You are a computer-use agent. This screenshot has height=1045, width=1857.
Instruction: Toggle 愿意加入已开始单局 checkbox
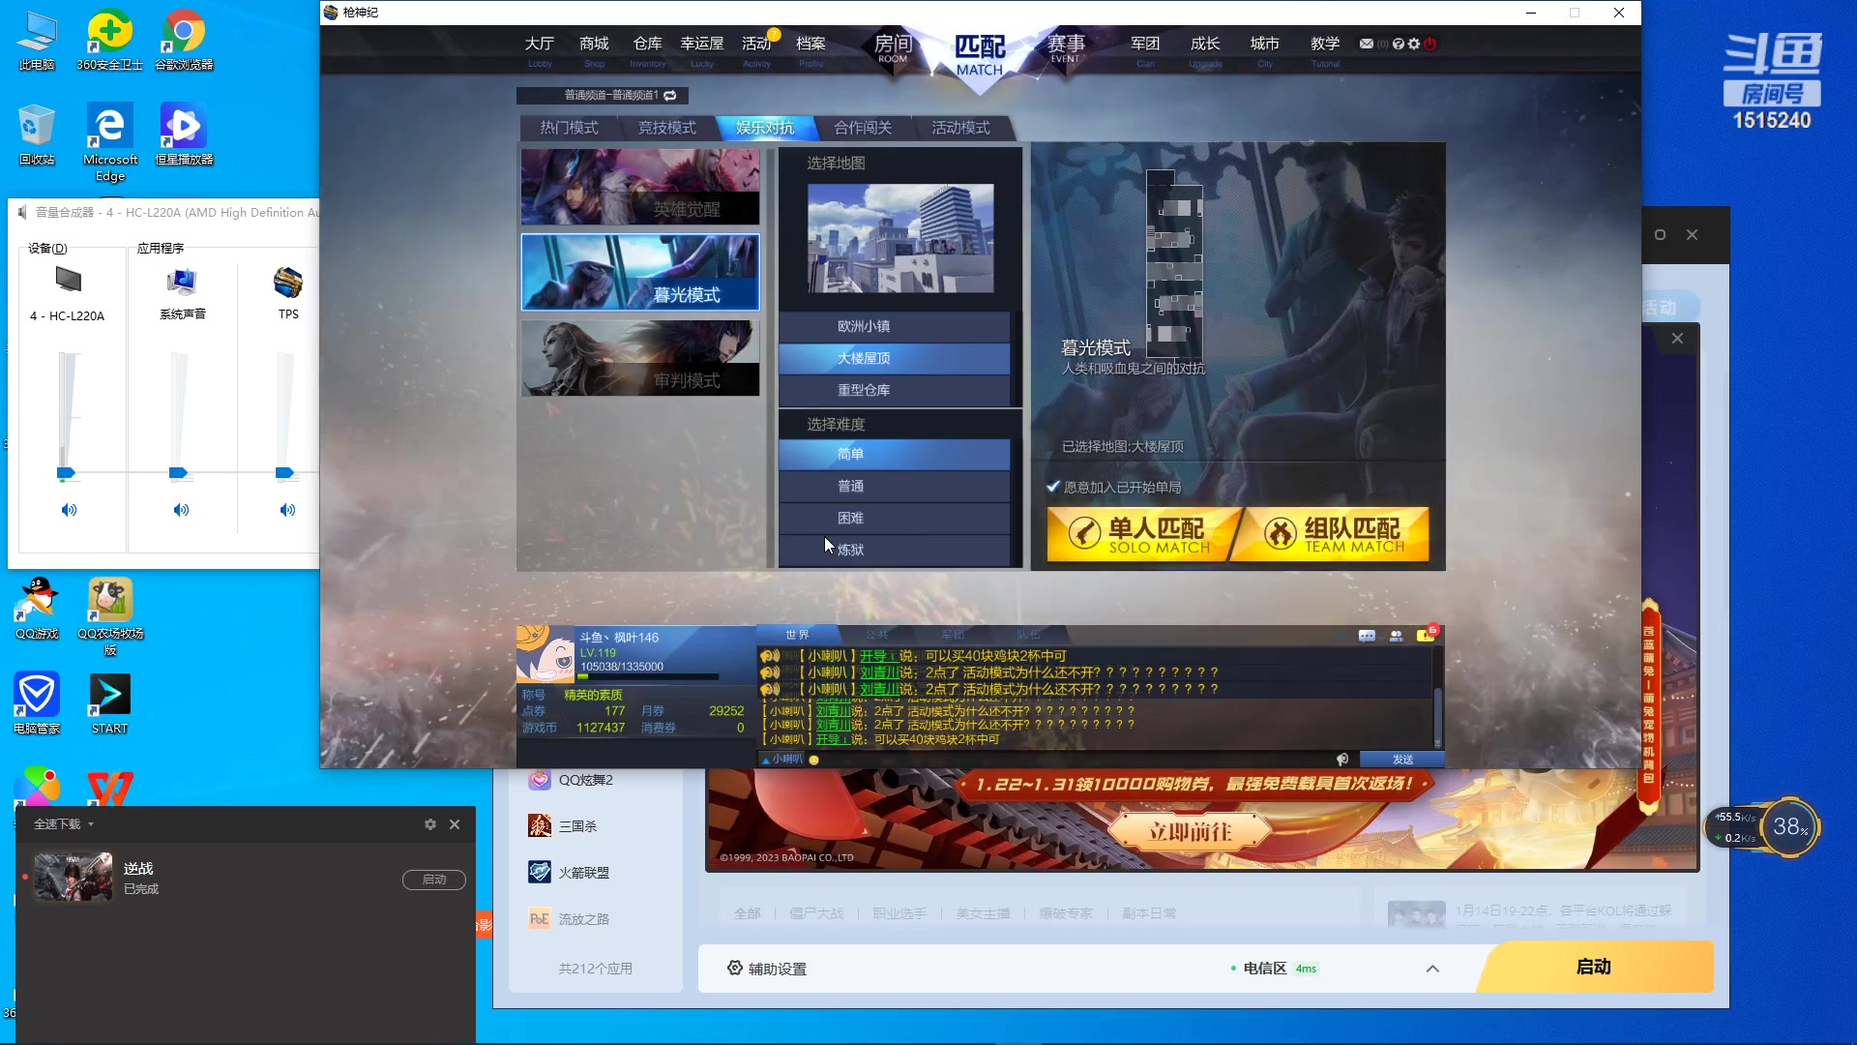1053,487
